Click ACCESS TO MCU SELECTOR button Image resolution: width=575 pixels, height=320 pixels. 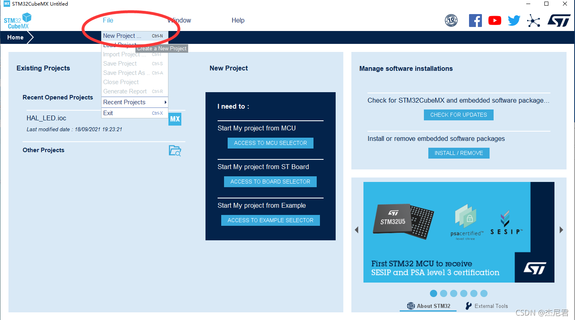click(x=270, y=143)
